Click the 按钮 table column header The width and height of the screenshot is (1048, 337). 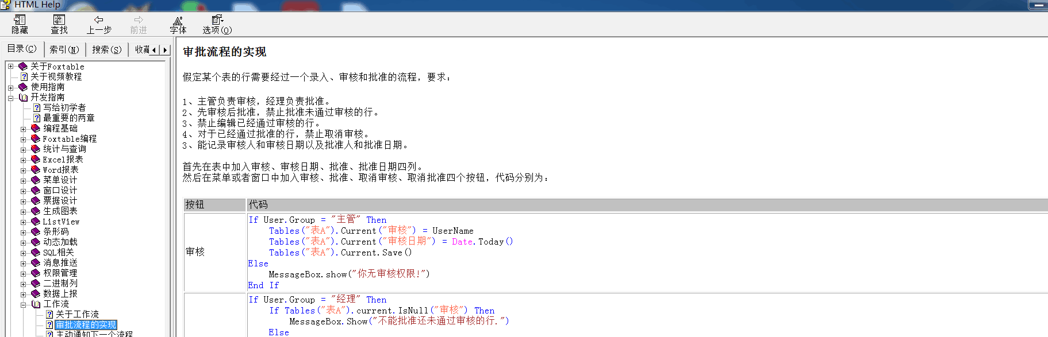coord(214,204)
